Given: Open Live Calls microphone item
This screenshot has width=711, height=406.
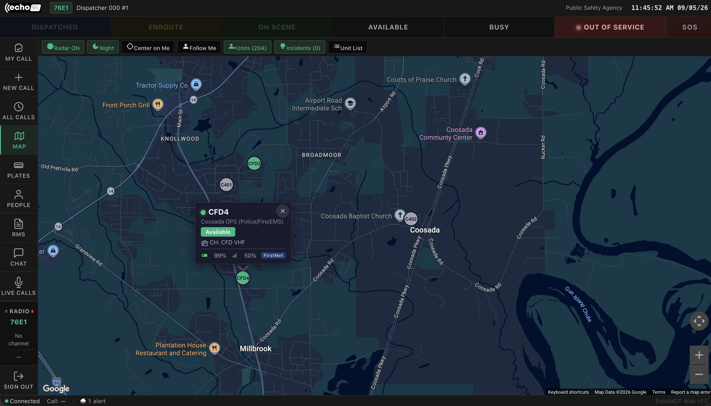Looking at the screenshot, I should (x=18, y=287).
